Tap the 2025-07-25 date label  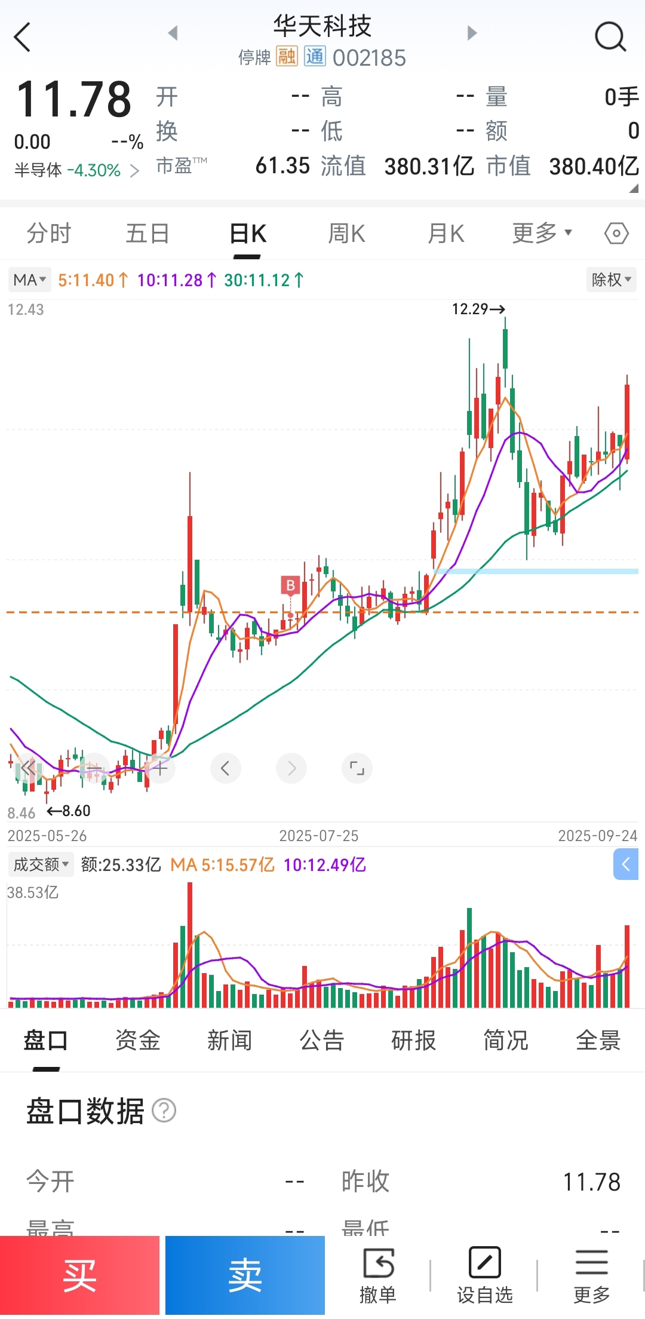click(x=319, y=836)
